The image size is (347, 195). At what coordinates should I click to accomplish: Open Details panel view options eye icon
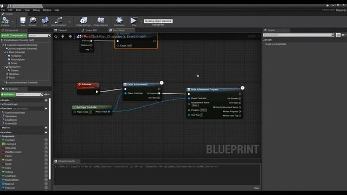pos(343,35)
